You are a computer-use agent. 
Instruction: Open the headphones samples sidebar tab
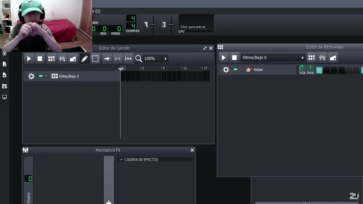pos(4,54)
